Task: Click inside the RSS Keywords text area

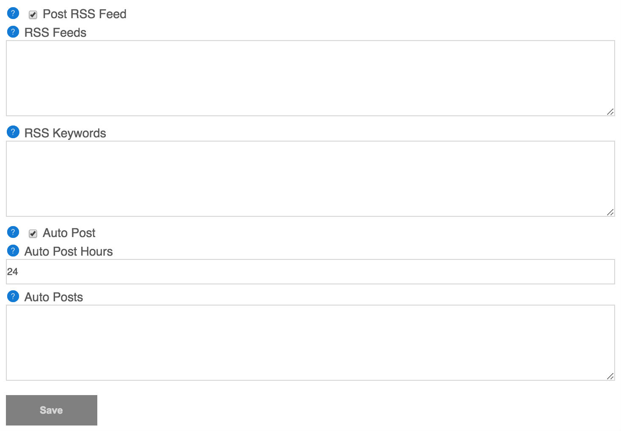Action: click(310, 179)
